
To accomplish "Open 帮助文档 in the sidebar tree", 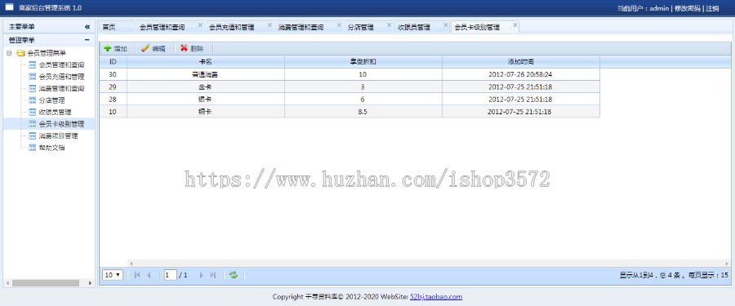I will pos(51,148).
